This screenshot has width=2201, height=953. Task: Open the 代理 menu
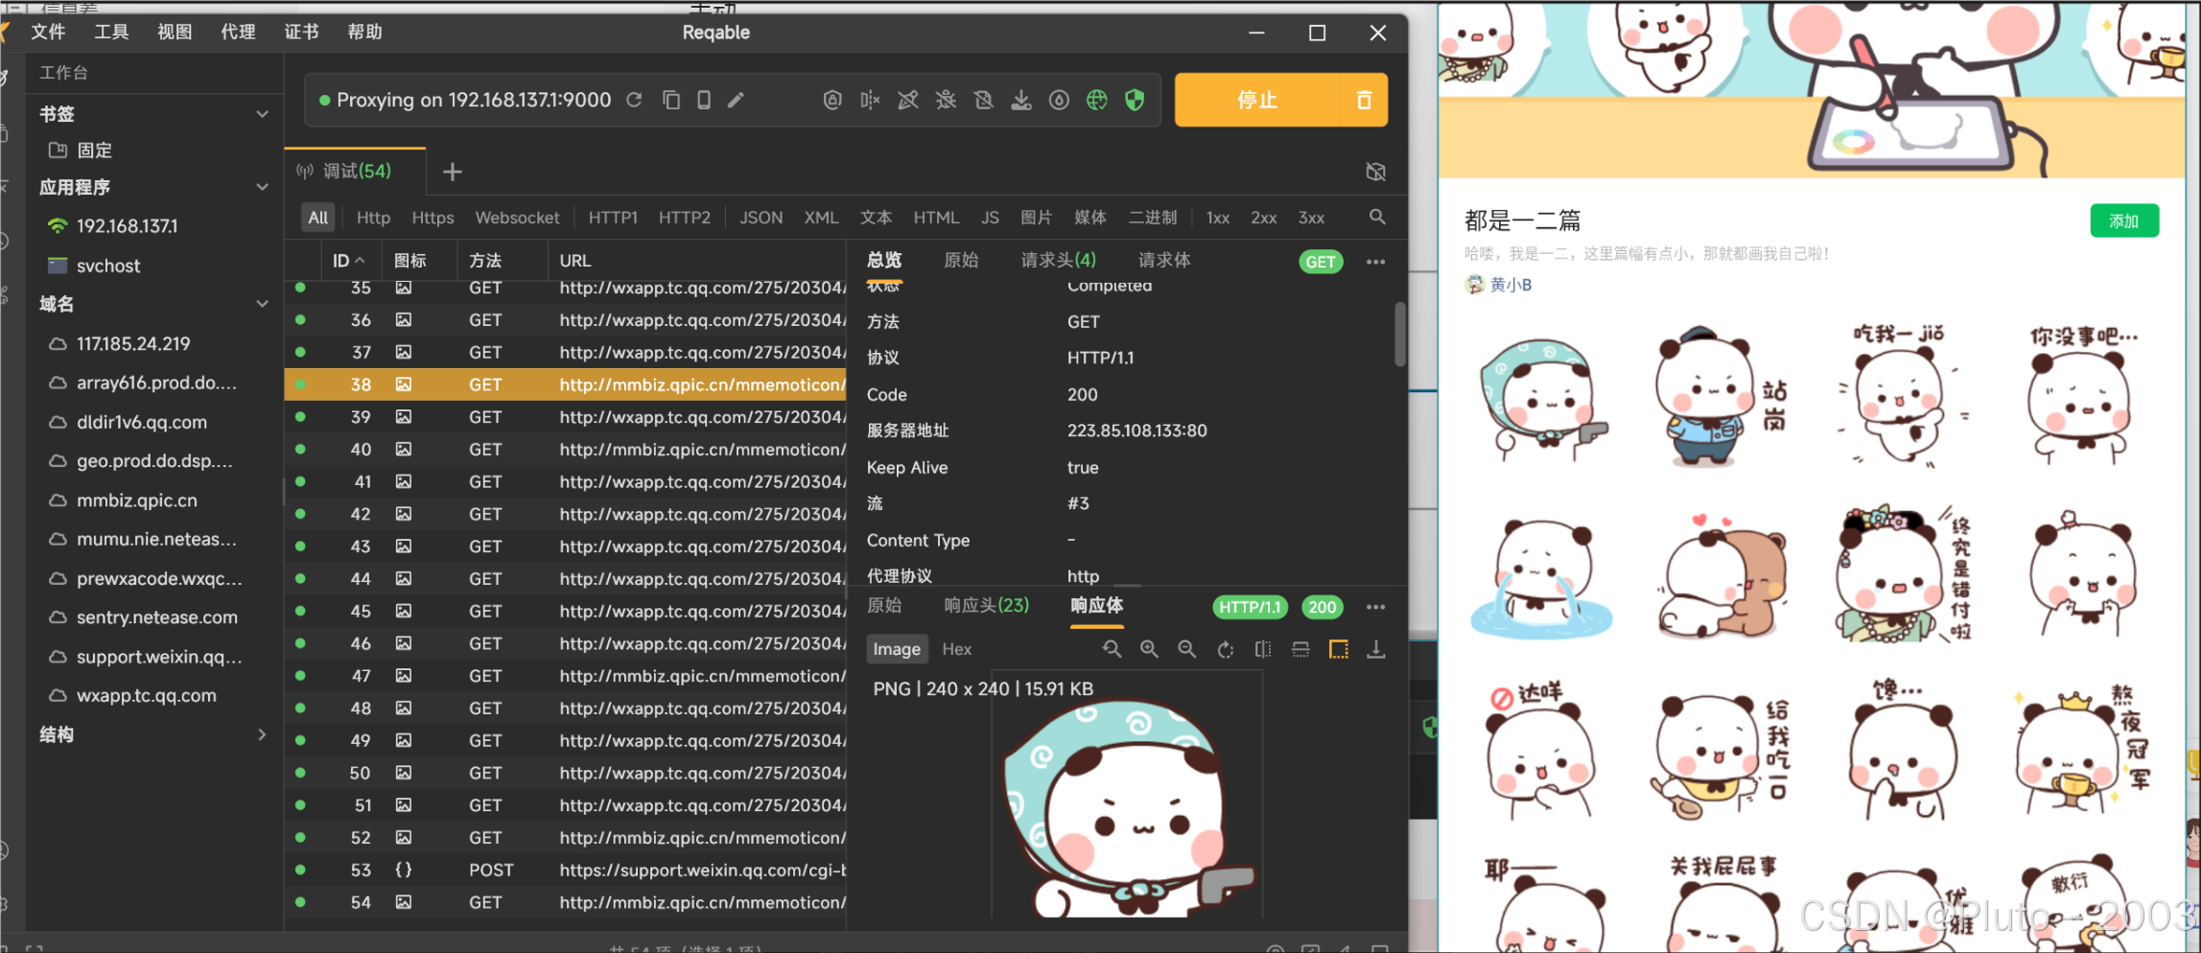[x=238, y=32]
